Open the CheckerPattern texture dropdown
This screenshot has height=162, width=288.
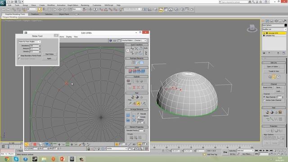click(x=134, y=40)
